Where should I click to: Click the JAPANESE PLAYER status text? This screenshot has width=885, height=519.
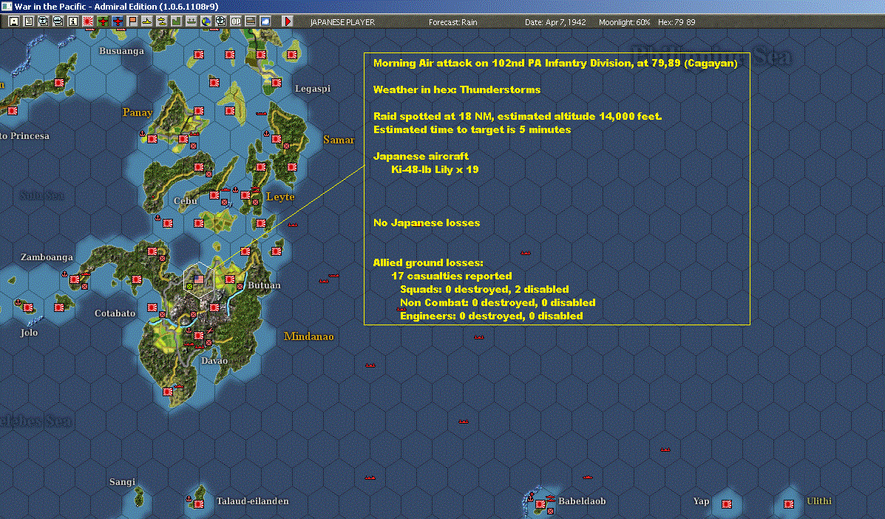click(x=342, y=22)
